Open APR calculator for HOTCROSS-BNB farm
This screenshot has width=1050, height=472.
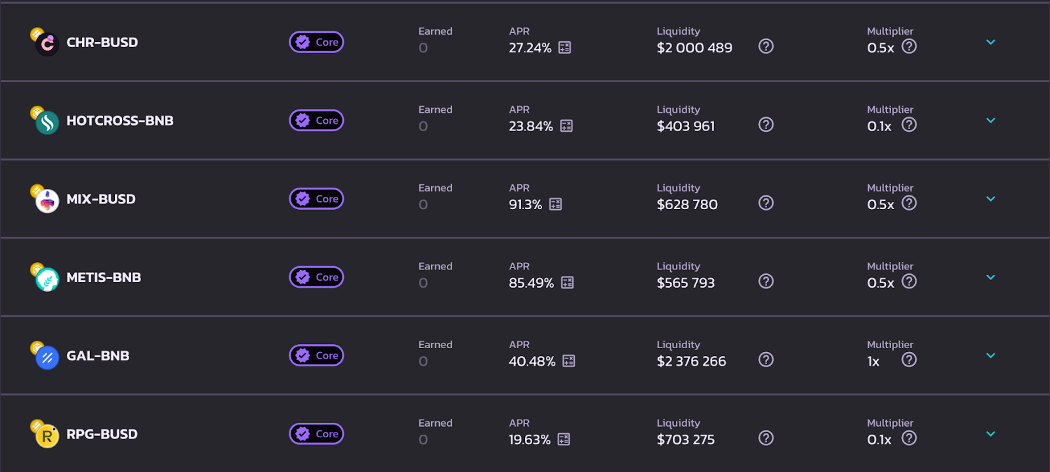click(x=566, y=126)
